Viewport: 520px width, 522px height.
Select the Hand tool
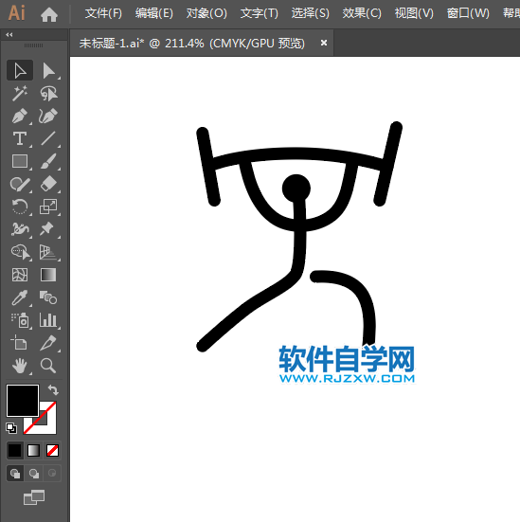[x=20, y=366]
